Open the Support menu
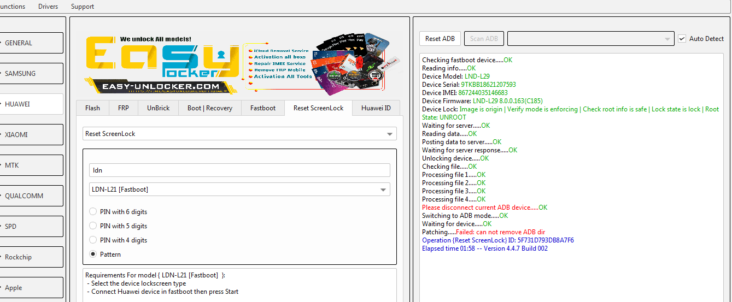Screen dimensions: 732x302 click(83, 7)
